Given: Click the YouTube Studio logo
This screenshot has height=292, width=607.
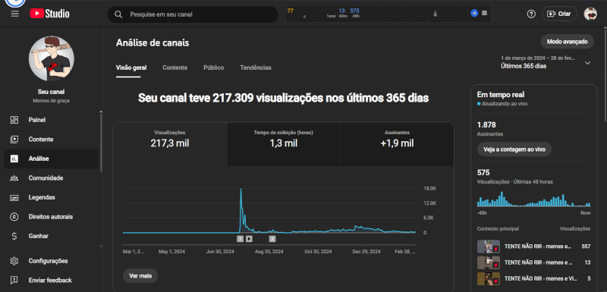Looking at the screenshot, I should (x=49, y=14).
